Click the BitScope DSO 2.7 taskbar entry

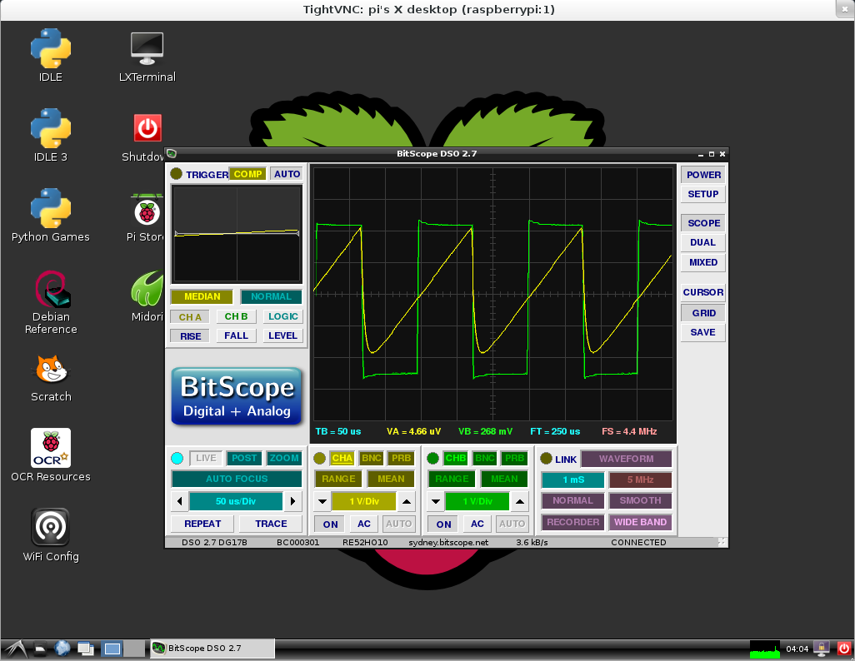(x=212, y=648)
